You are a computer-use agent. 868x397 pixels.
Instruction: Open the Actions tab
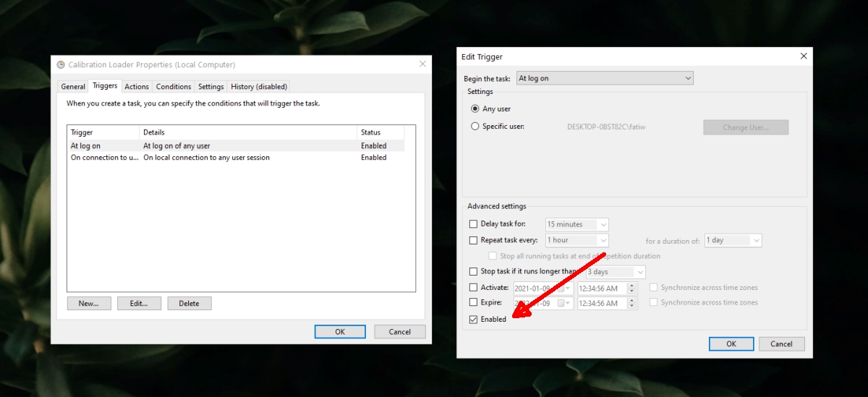coord(137,86)
